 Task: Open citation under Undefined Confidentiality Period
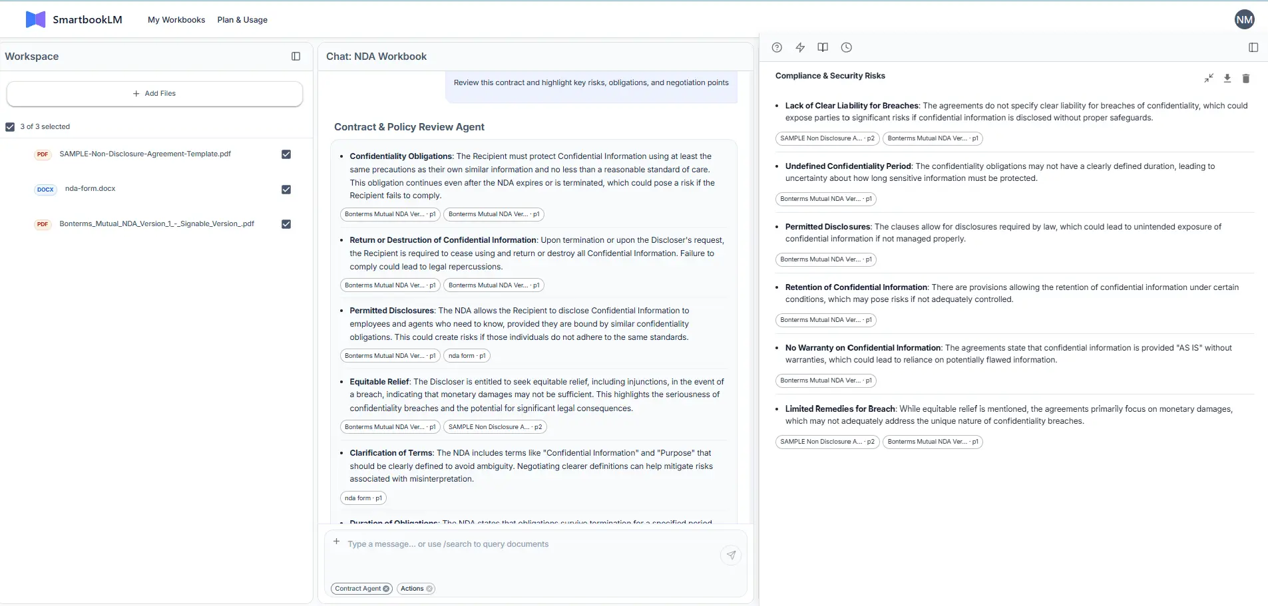click(x=826, y=199)
